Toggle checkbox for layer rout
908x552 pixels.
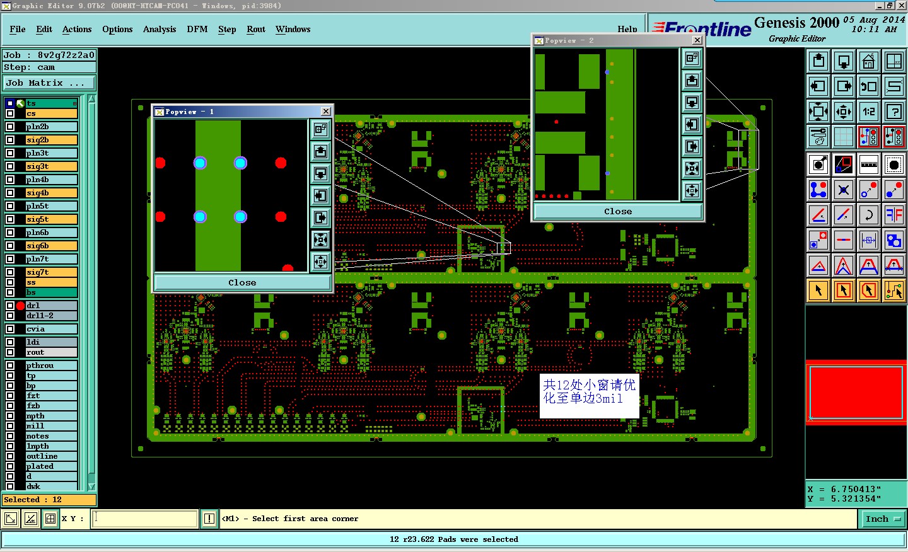tap(10, 352)
